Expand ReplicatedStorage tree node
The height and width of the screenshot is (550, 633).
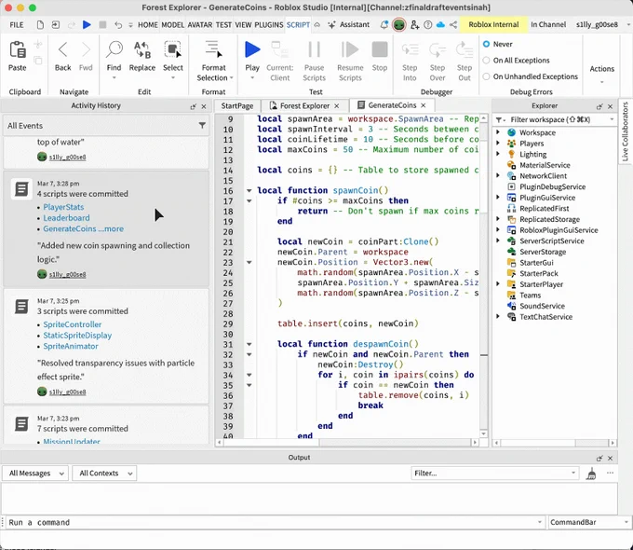coord(498,219)
